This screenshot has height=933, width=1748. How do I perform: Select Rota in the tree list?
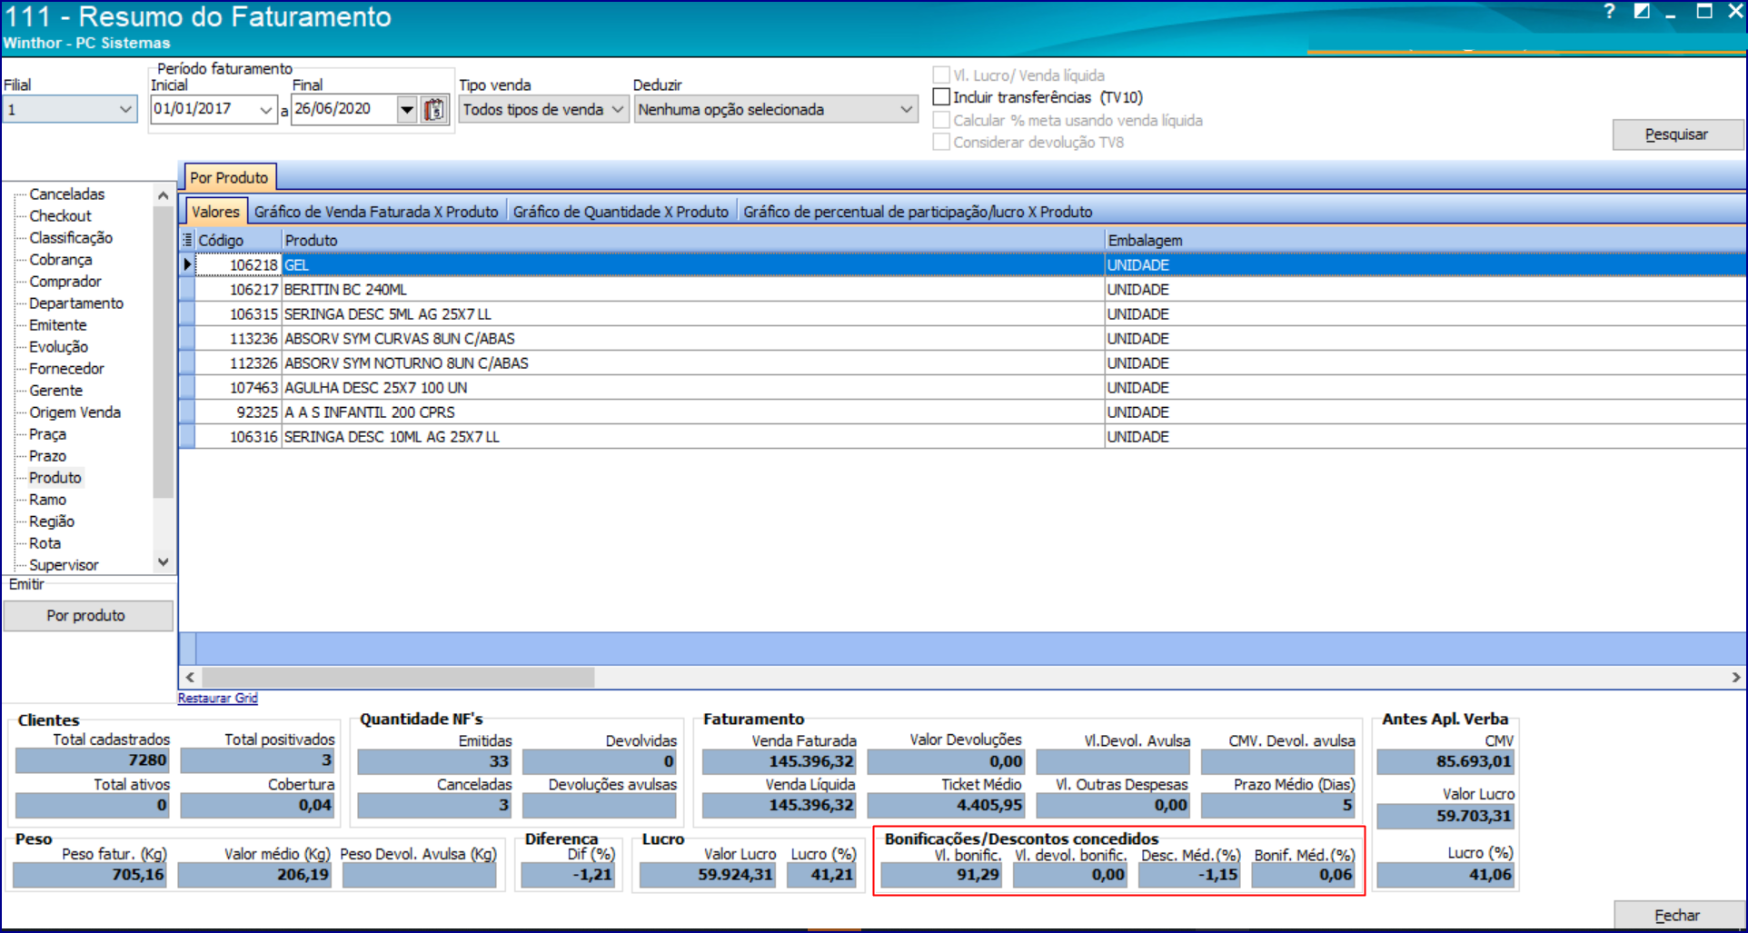pyautogui.click(x=45, y=542)
